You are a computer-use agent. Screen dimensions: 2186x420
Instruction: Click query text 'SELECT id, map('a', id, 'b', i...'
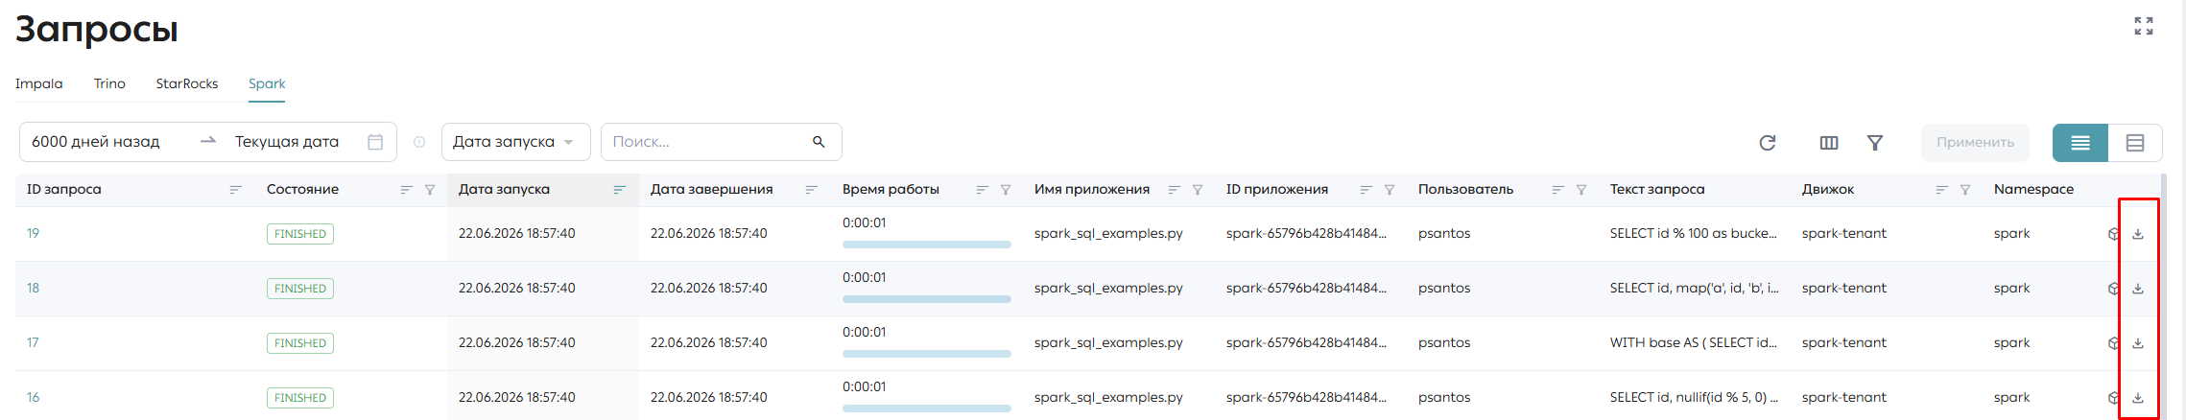1694,288
